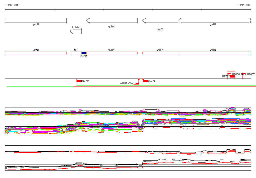Click the "D1770" label text
This screenshot has height=178, width=256.
(85, 81)
